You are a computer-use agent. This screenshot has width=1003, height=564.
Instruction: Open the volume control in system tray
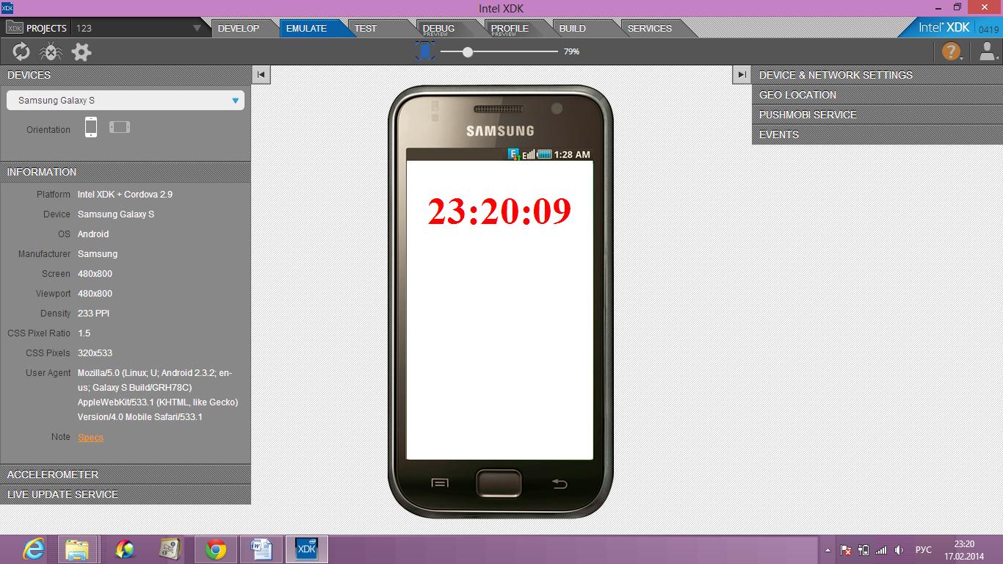899,549
